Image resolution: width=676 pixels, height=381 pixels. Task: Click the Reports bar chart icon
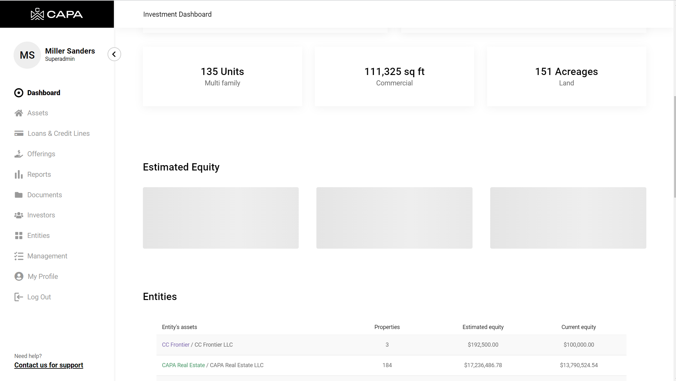[19, 174]
